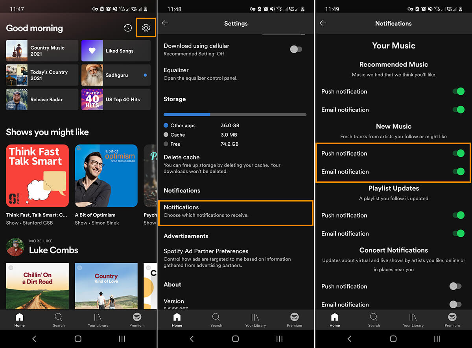
Task: Tap Android back button under the Settings screen
Action: pos(192,339)
